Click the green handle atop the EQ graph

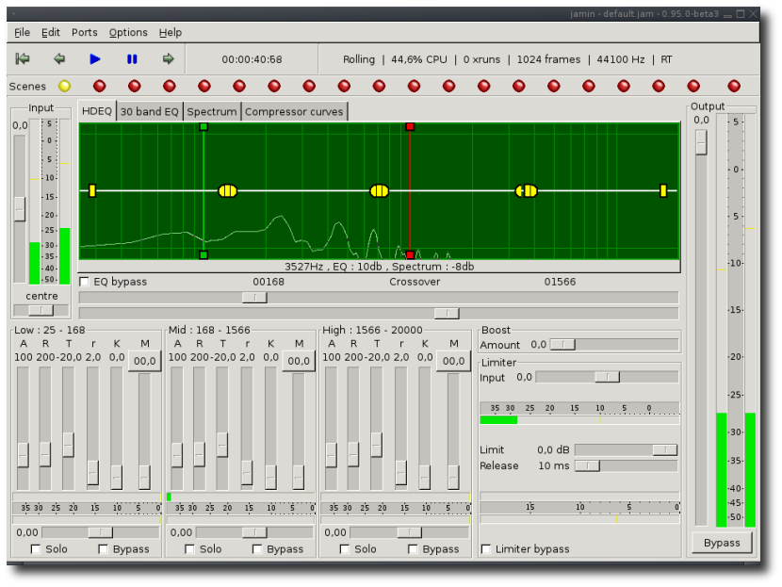204,126
